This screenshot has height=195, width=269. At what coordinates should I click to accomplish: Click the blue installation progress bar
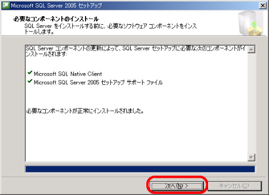pyautogui.click(x=140, y=169)
